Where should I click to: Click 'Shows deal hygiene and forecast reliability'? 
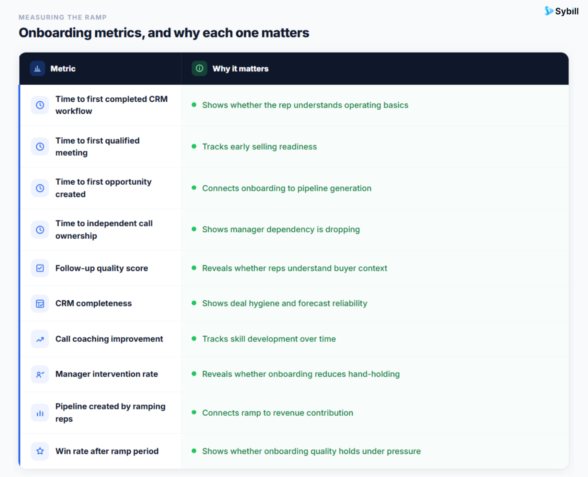click(x=285, y=304)
